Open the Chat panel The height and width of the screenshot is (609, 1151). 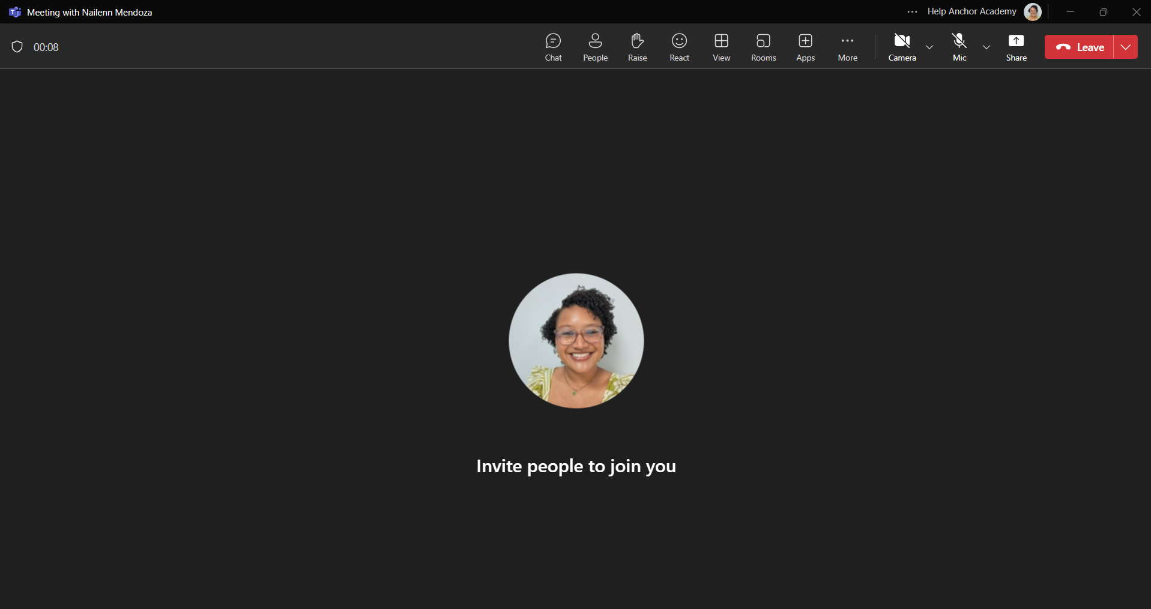point(553,47)
